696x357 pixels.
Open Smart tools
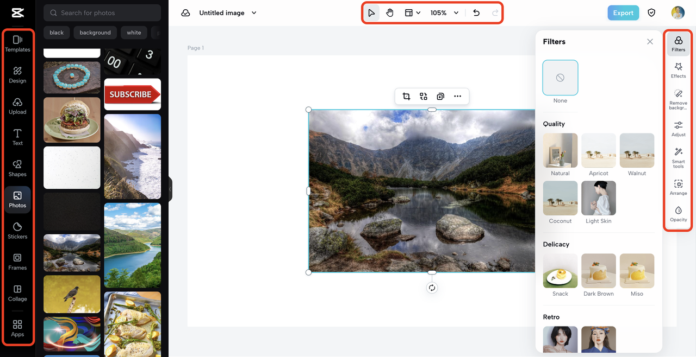pyautogui.click(x=679, y=158)
